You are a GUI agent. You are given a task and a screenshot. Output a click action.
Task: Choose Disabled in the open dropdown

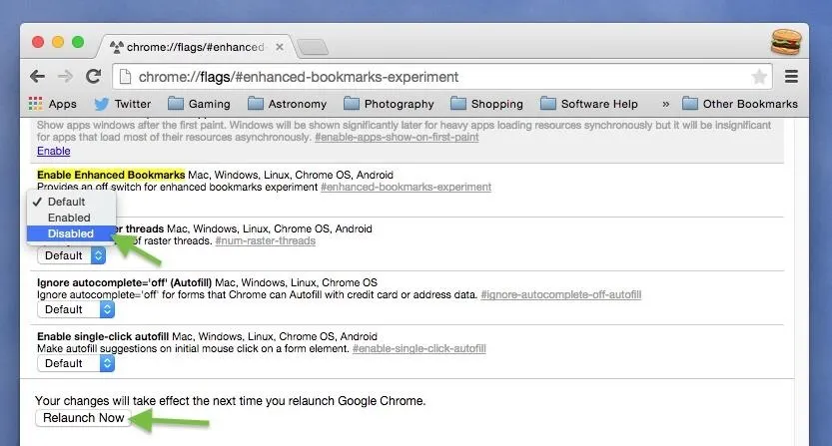tap(72, 233)
